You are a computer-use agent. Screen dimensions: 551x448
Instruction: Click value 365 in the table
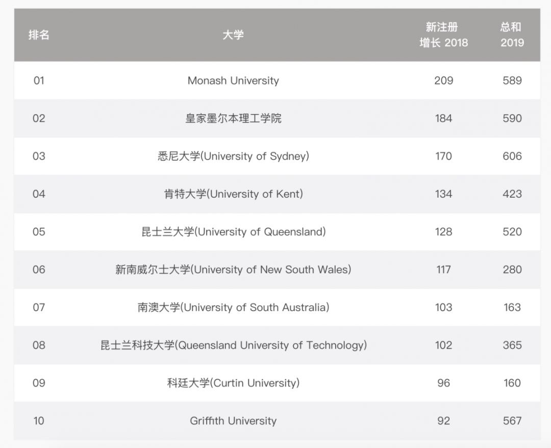[512, 345]
